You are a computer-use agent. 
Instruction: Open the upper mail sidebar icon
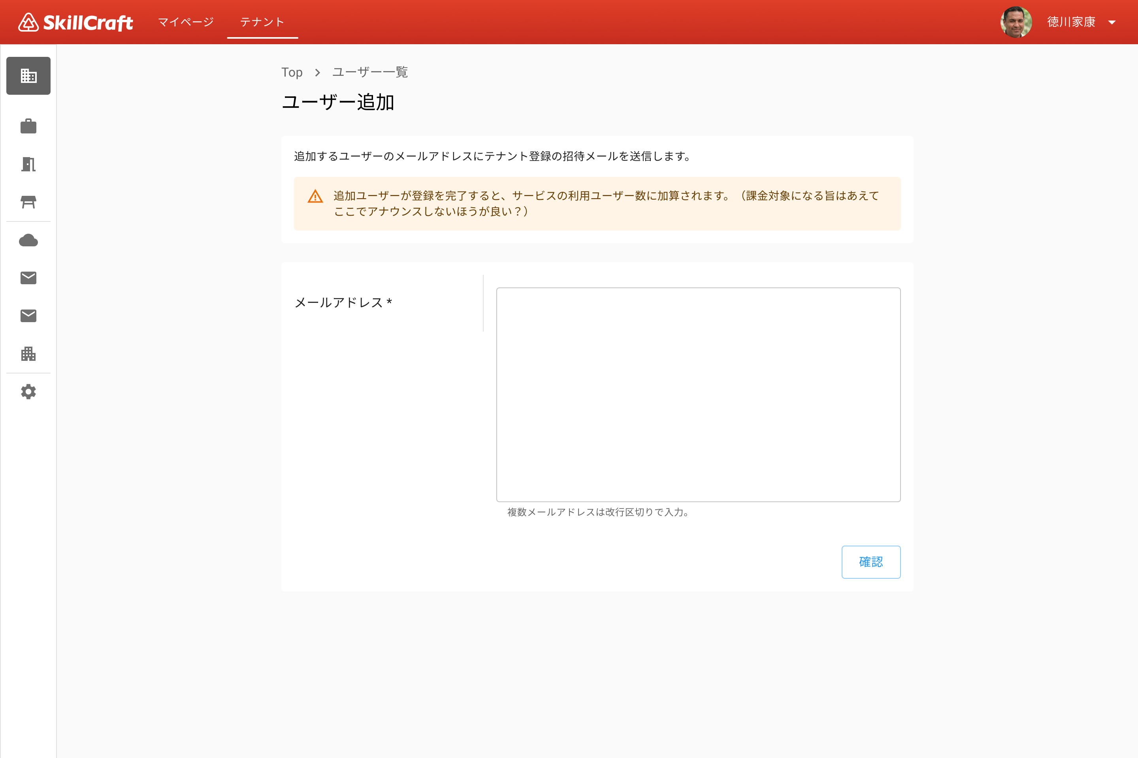point(28,278)
